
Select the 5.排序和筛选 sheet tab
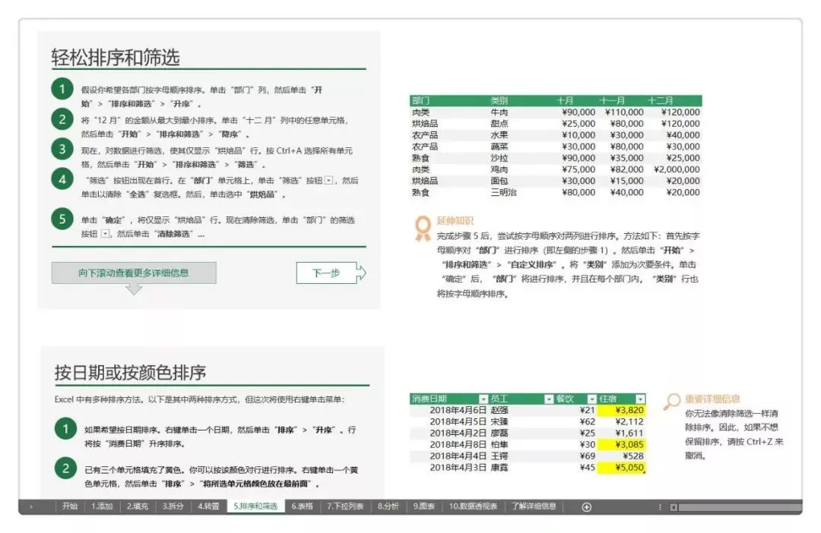click(255, 506)
